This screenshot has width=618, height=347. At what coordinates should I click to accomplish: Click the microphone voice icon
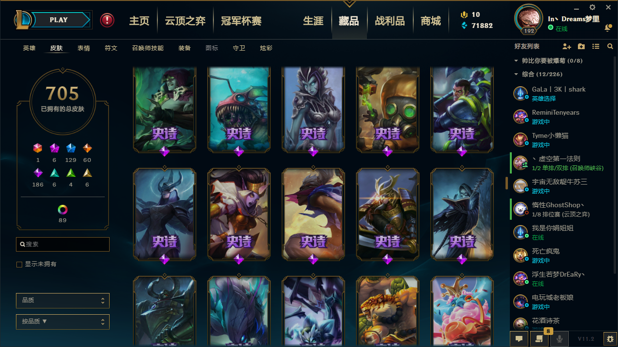pos(560,339)
